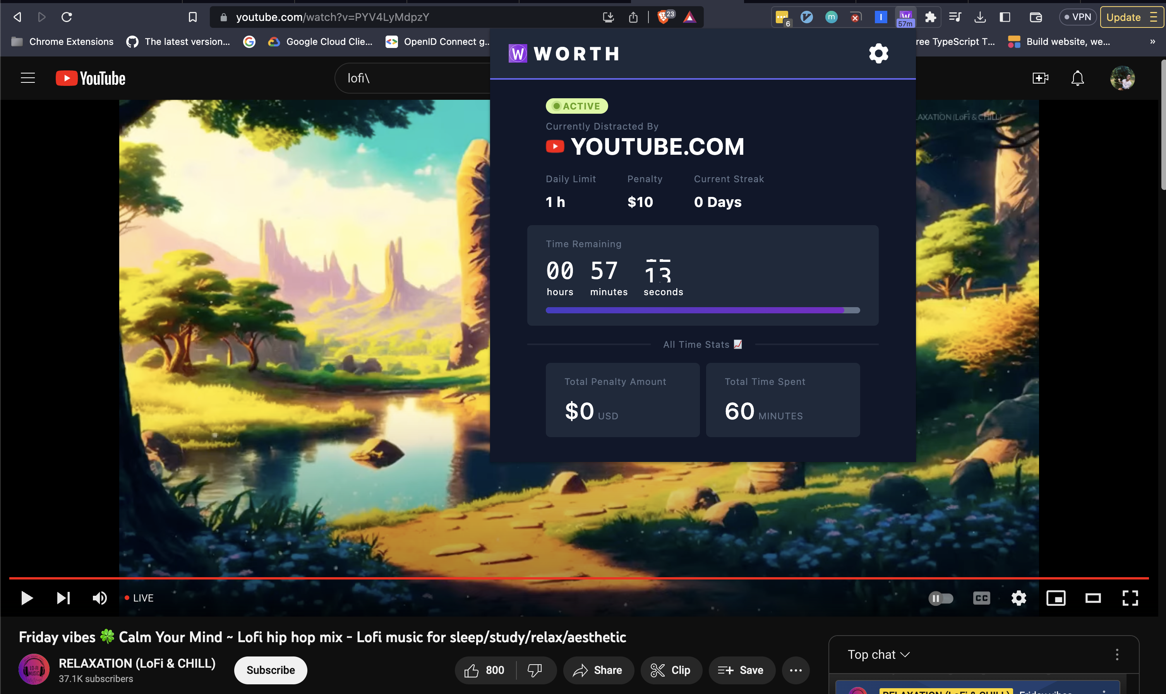Click Total Penalty Amount $0 card
Screen dimensions: 1166x694
(622, 400)
